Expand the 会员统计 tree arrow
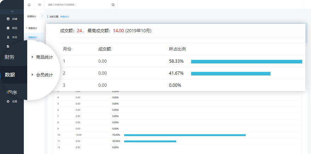This screenshot has width=311, height=154. (x=33, y=75)
